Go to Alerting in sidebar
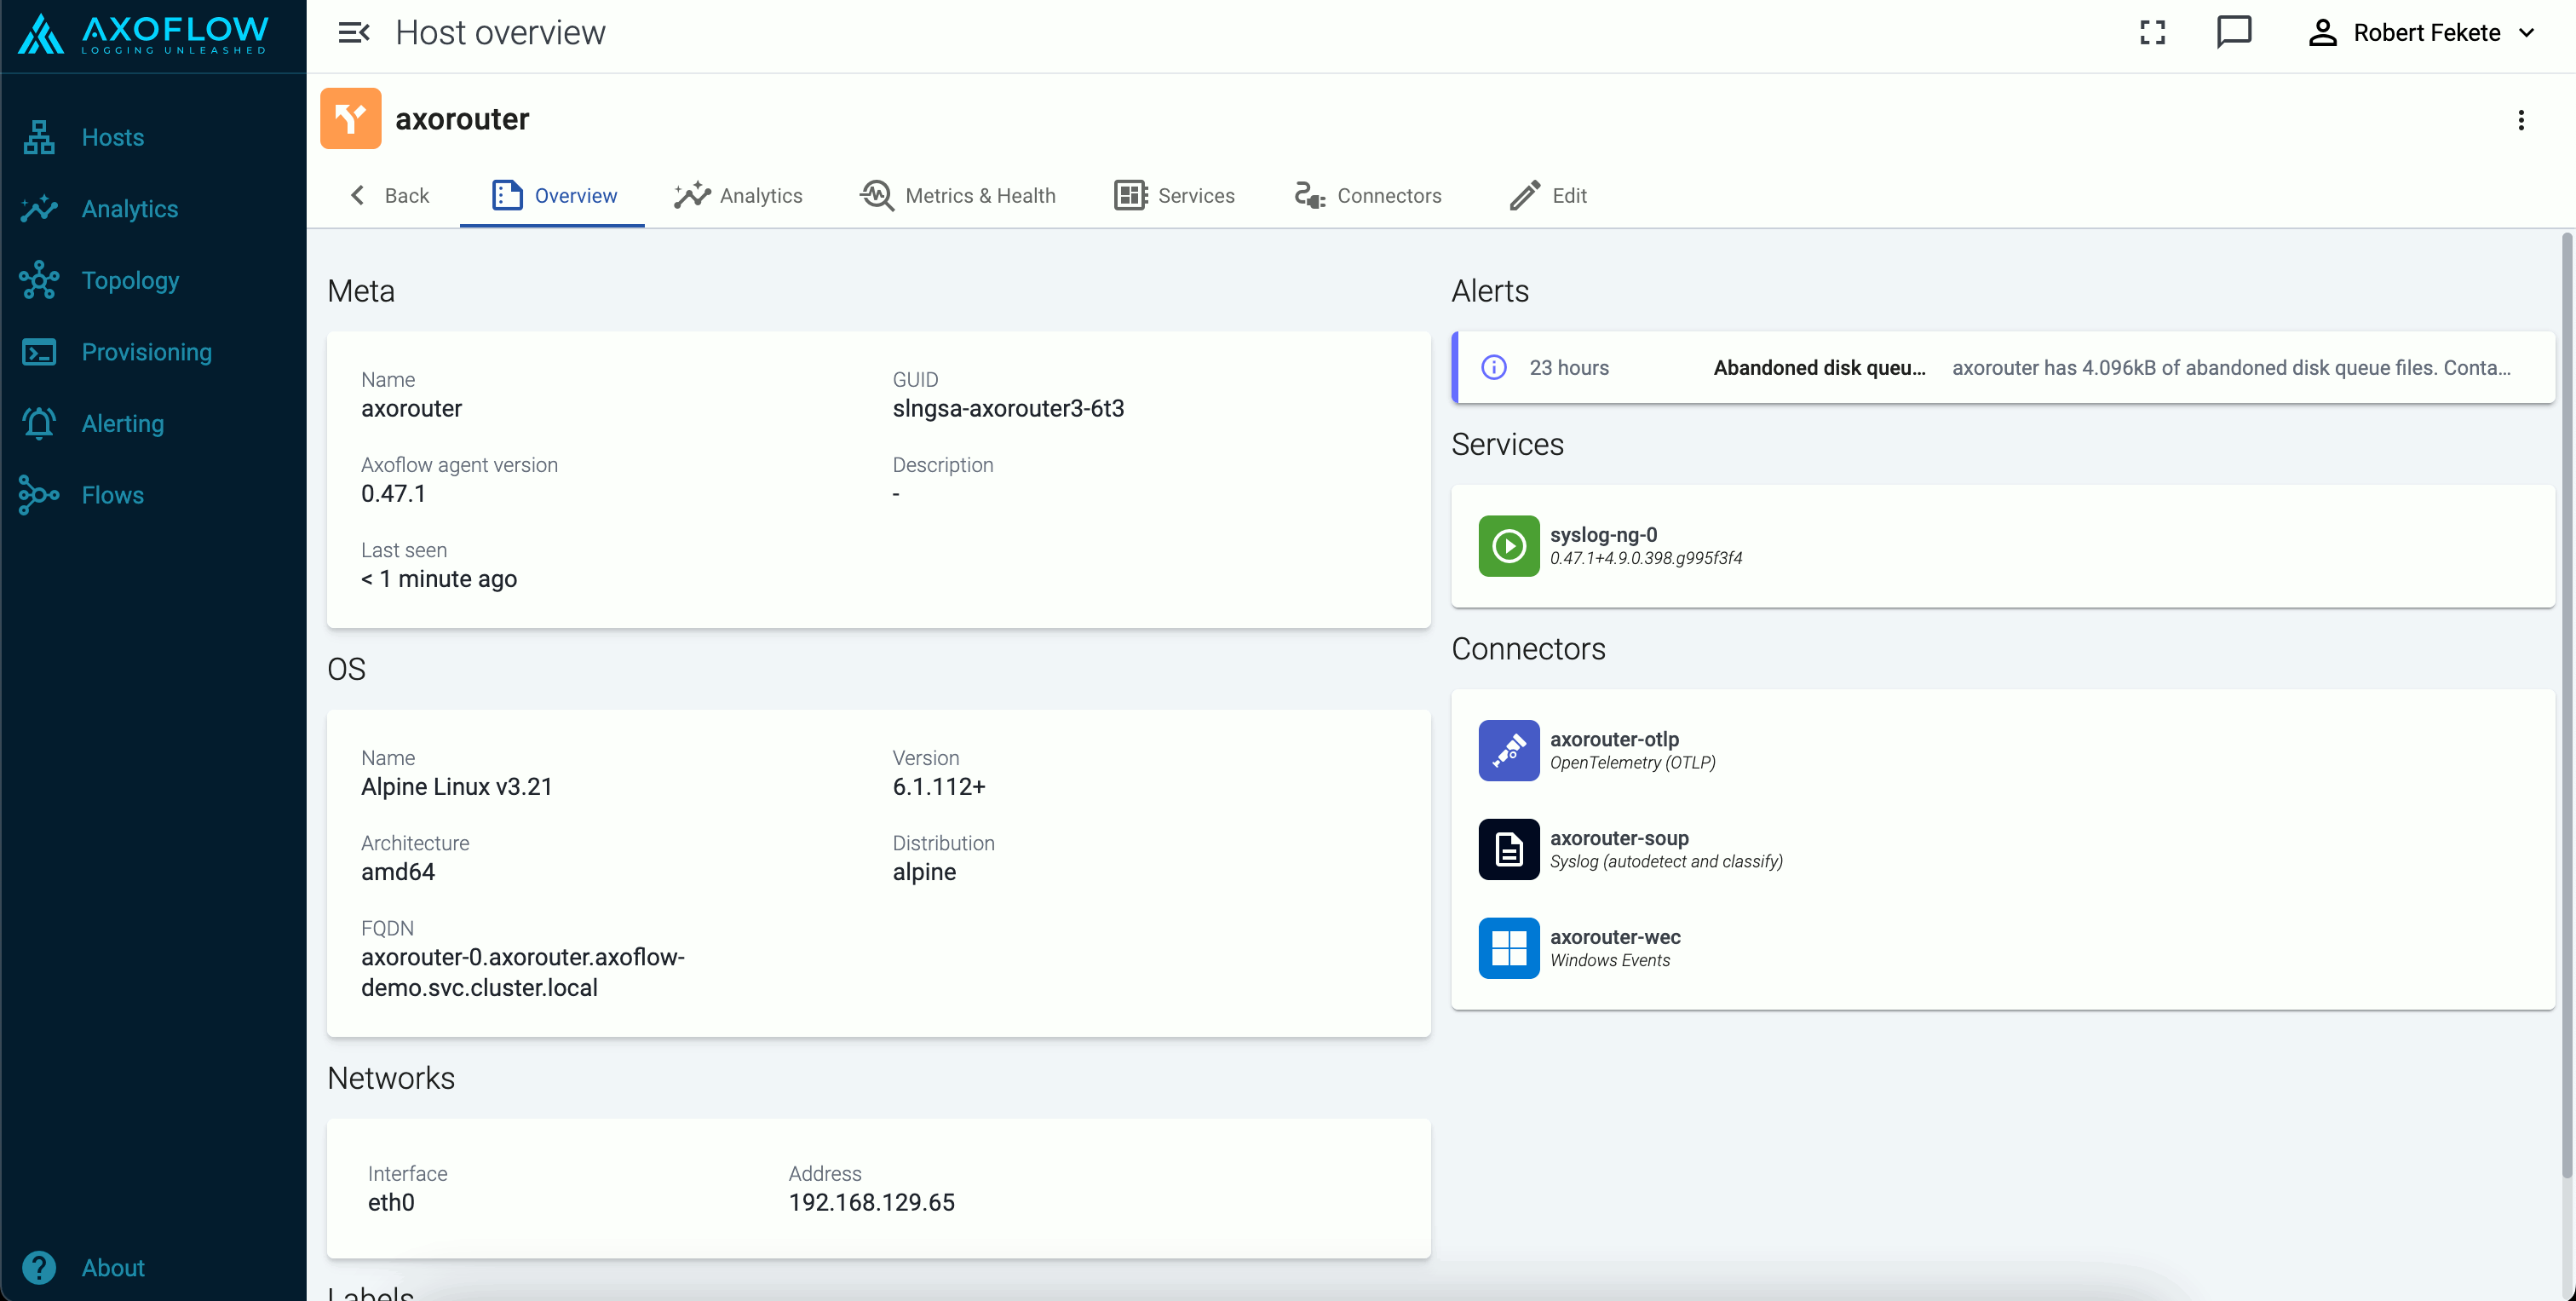 coord(122,424)
